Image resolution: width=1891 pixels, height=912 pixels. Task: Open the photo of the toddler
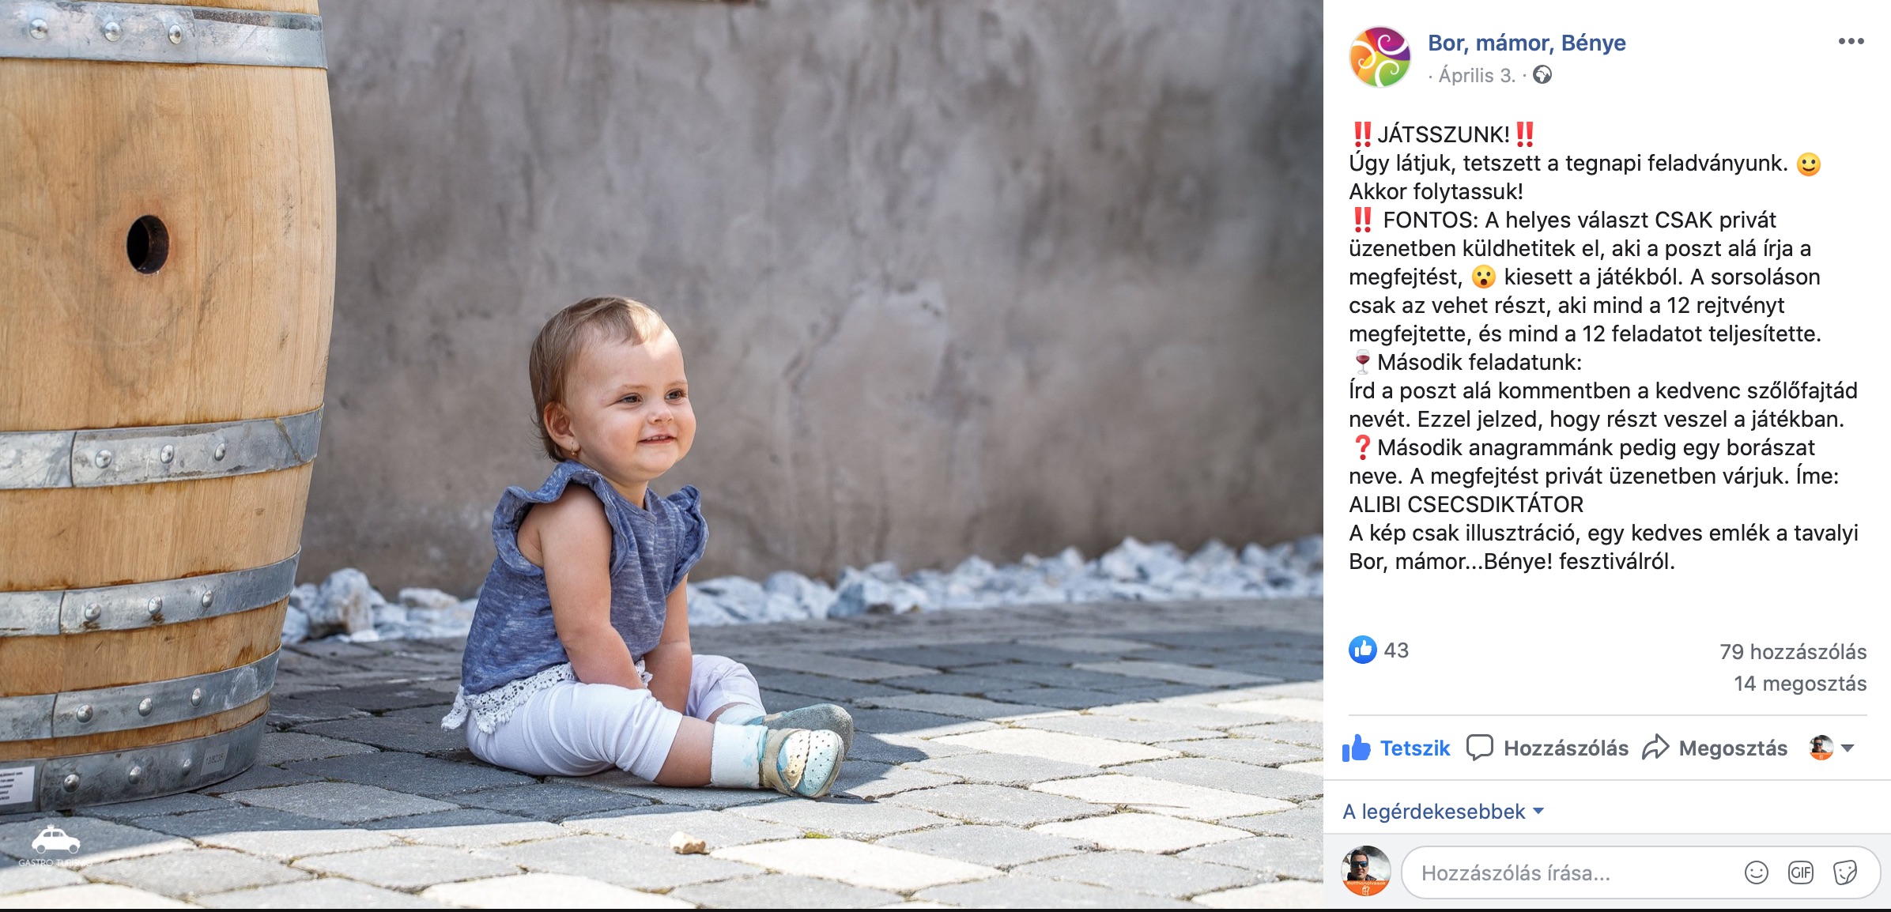click(662, 454)
